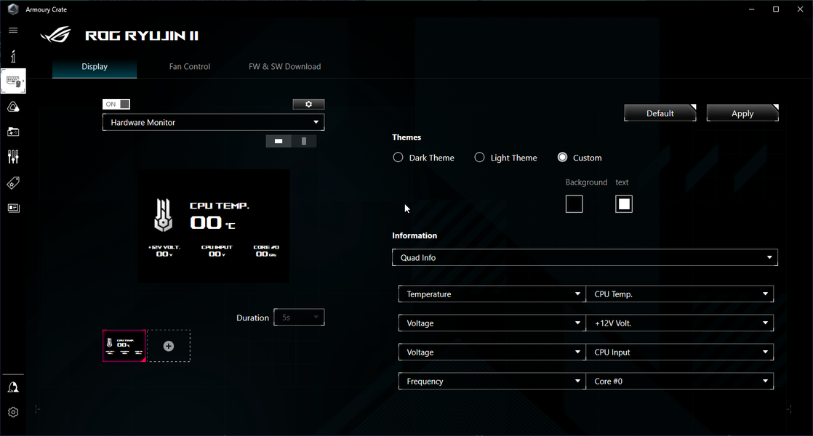Click the Information heading

tap(414, 235)
